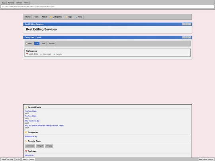Click the browser Home button
215x161 pixels.
[26, 3]
